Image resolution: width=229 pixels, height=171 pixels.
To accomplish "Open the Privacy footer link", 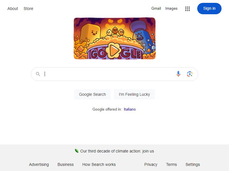I will [x=151, y=164].
